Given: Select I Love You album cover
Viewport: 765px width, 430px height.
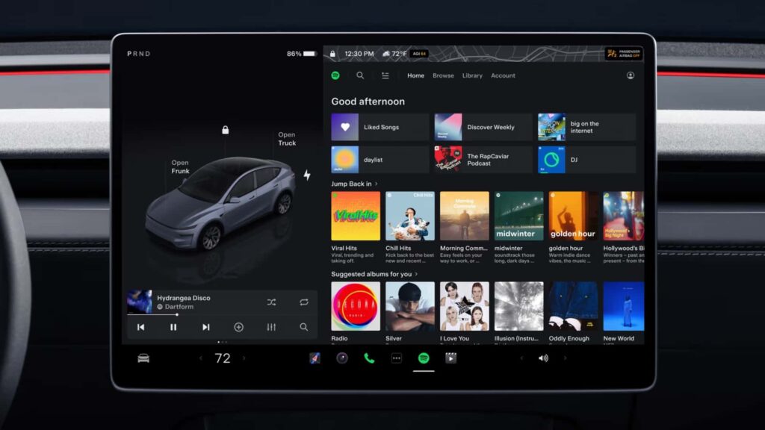Looking at the screenshot, I should point(465,306).
